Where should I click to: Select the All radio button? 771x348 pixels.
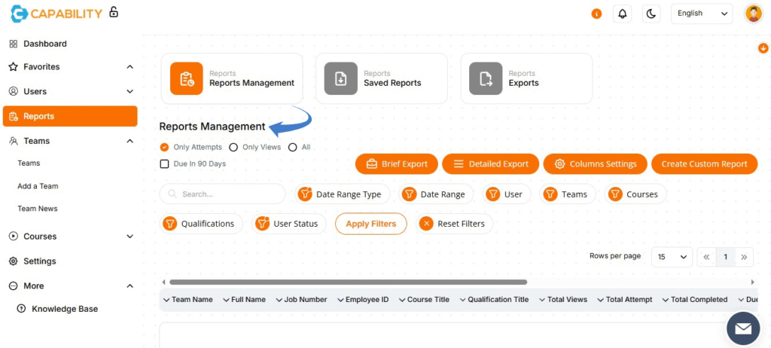(293, 147)
